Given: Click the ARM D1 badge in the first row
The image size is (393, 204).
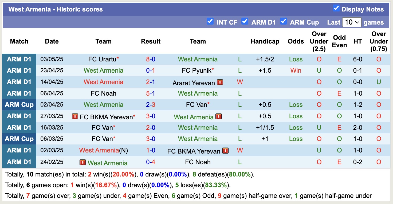Looking at the screenshot, I should tap(19, 59).
